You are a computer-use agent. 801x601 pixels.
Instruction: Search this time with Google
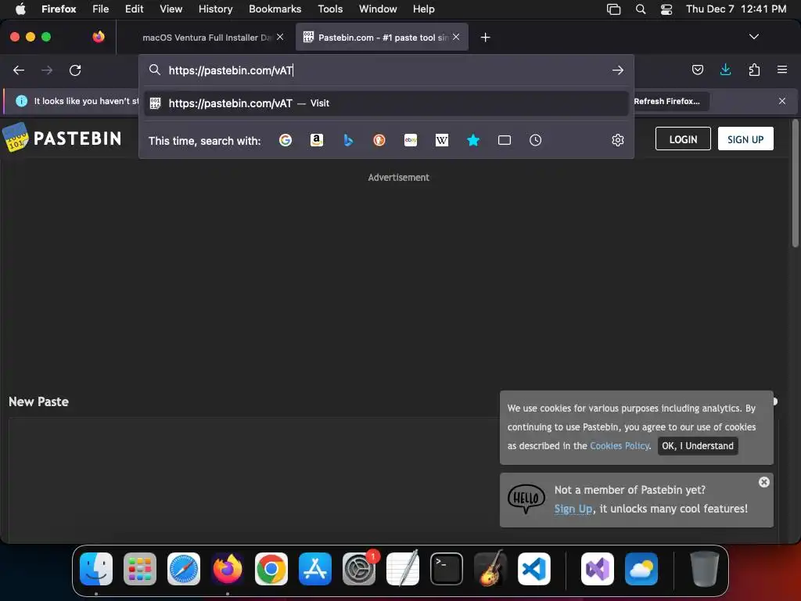pos(285,140)
